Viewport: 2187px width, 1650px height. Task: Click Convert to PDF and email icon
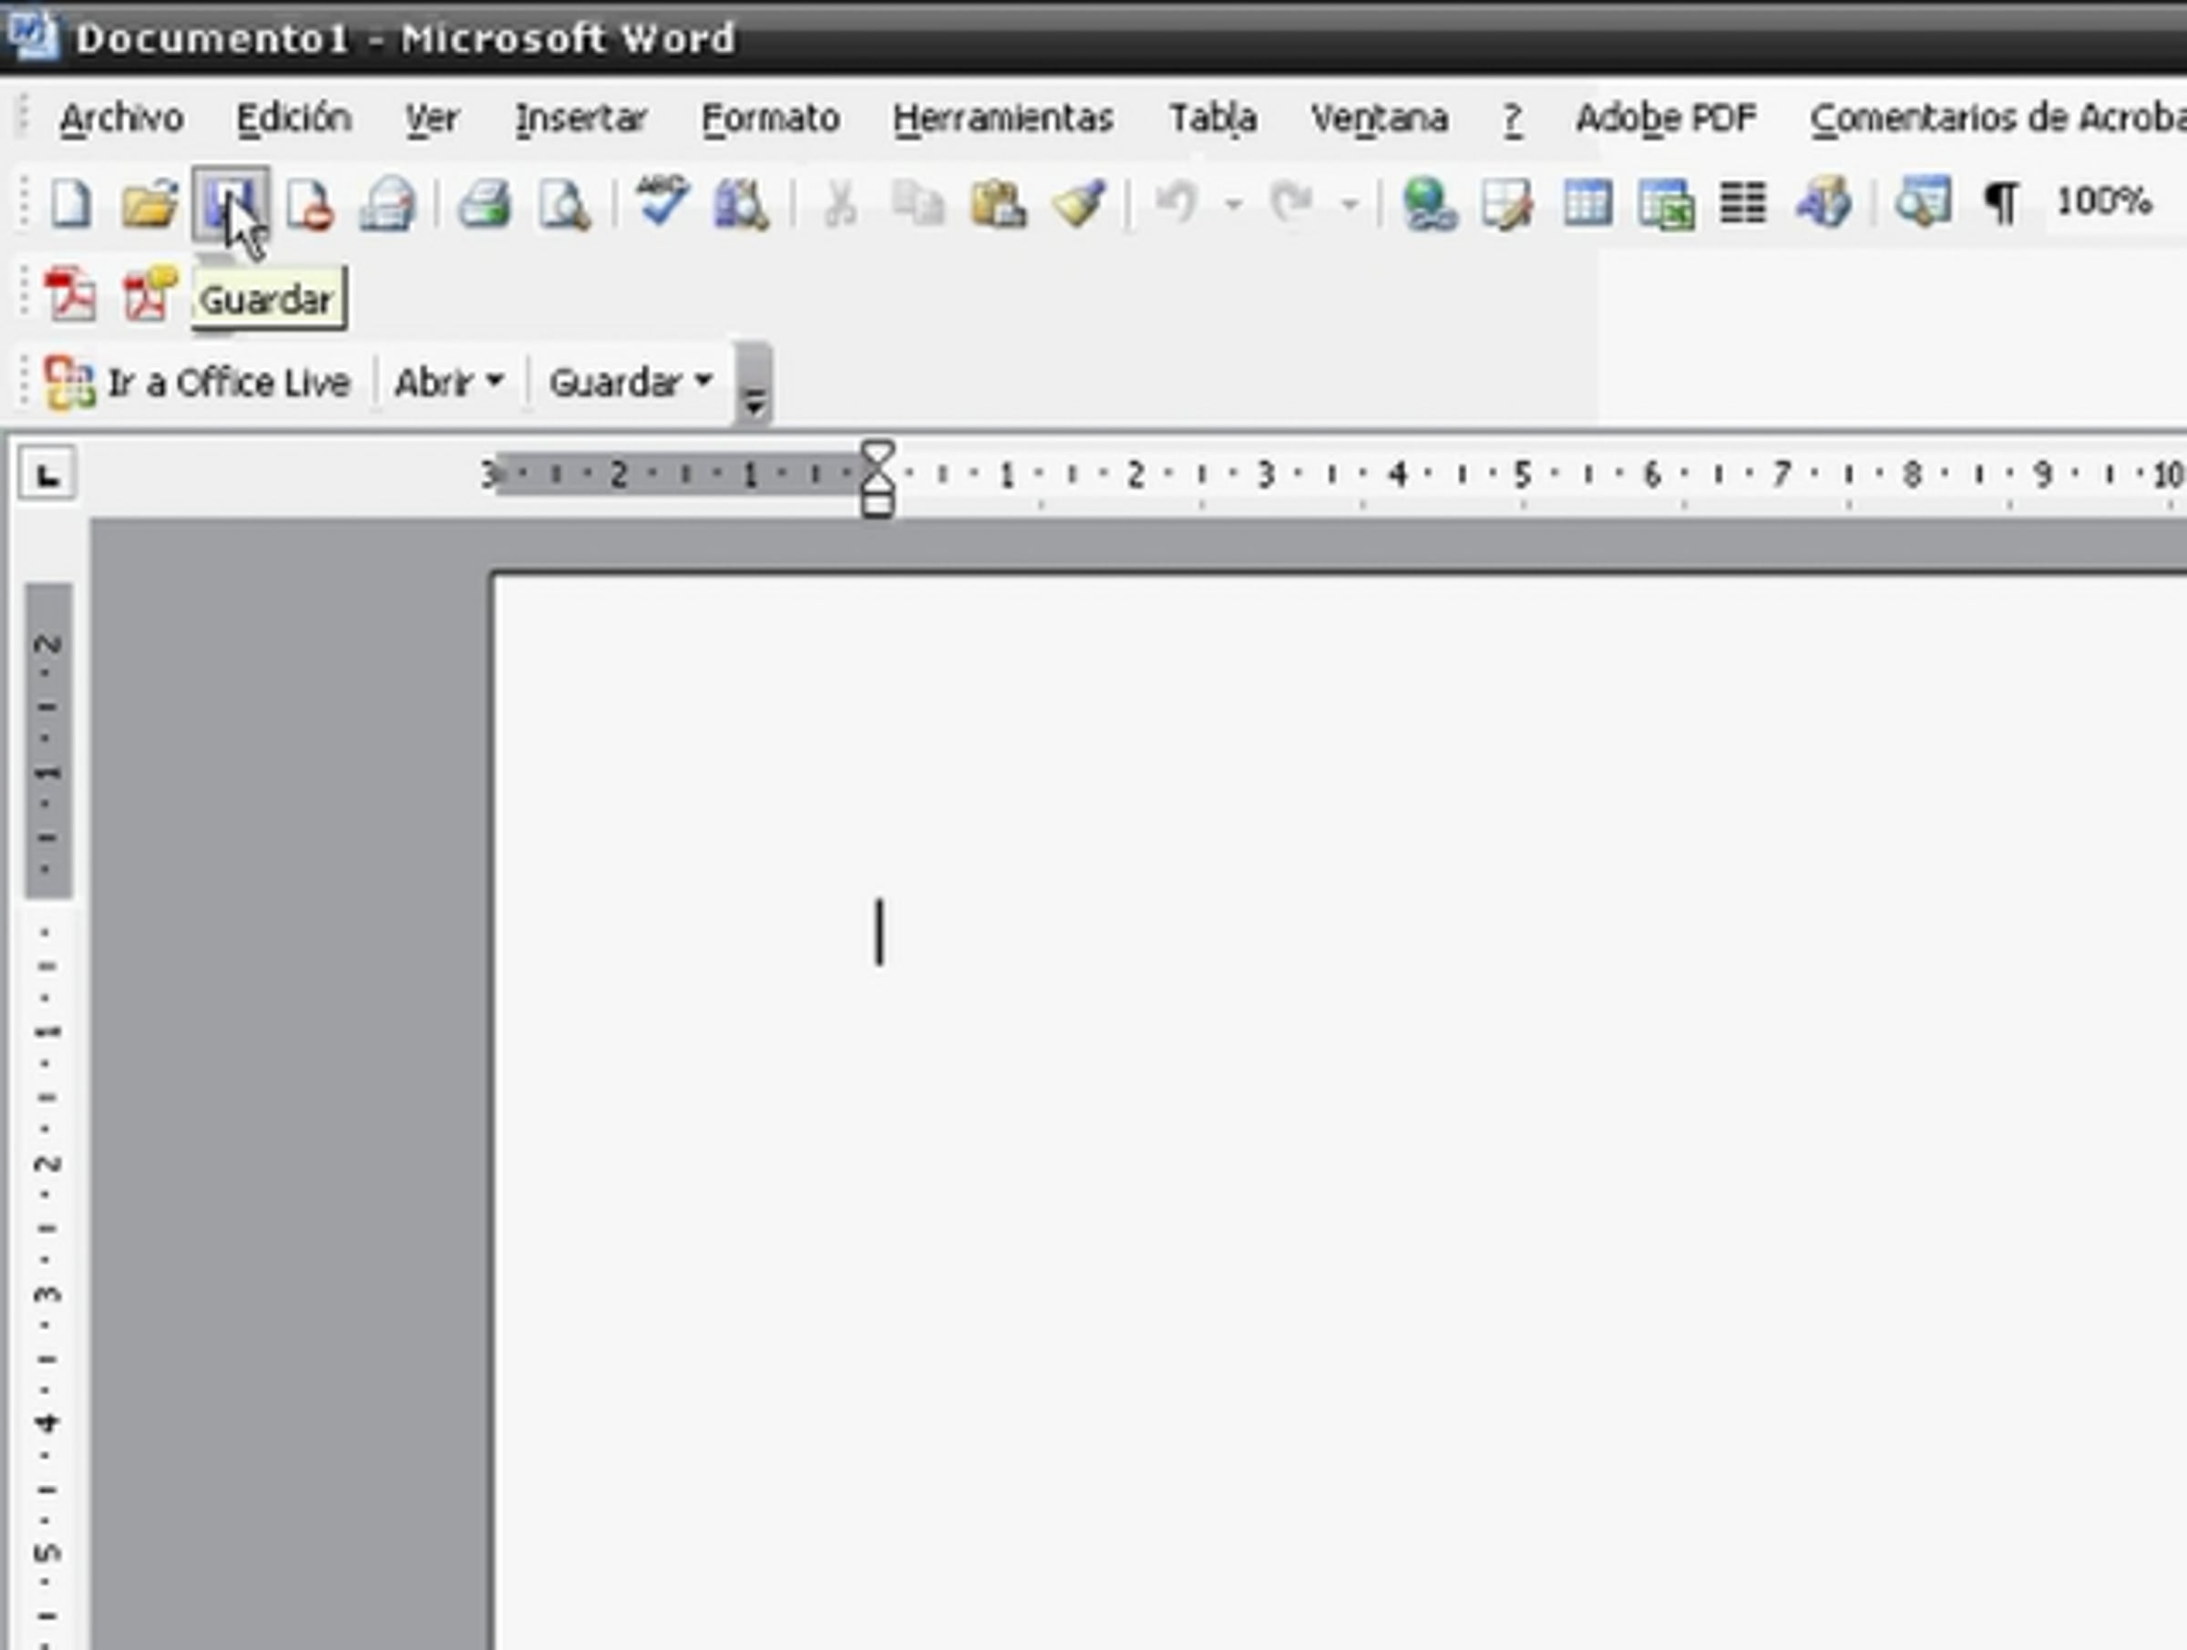point(149,292)
